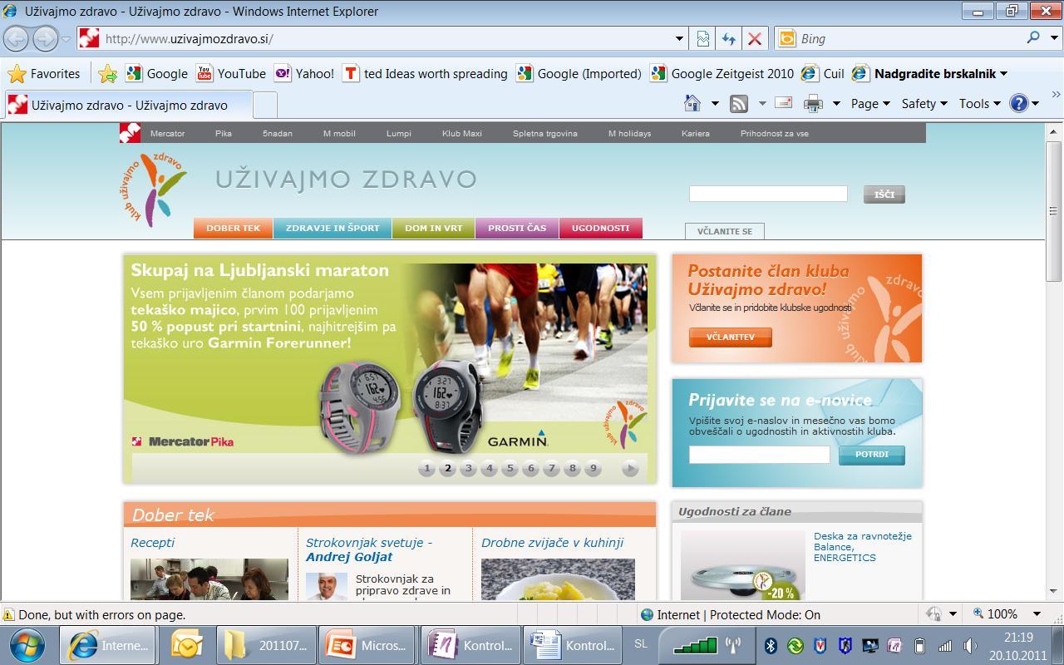Click the IŠČI search button
Image resolution: width=1064 pixels, height=665 pixels.
click(x=884, y=195)
